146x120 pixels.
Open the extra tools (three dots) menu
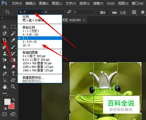click(5, 93)
